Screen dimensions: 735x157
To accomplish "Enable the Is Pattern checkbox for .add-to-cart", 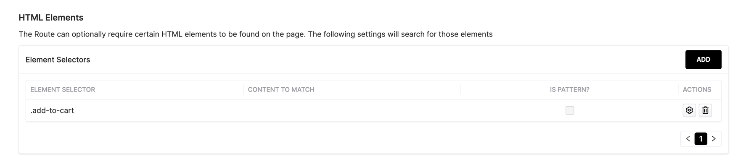I will click(570, 110).
